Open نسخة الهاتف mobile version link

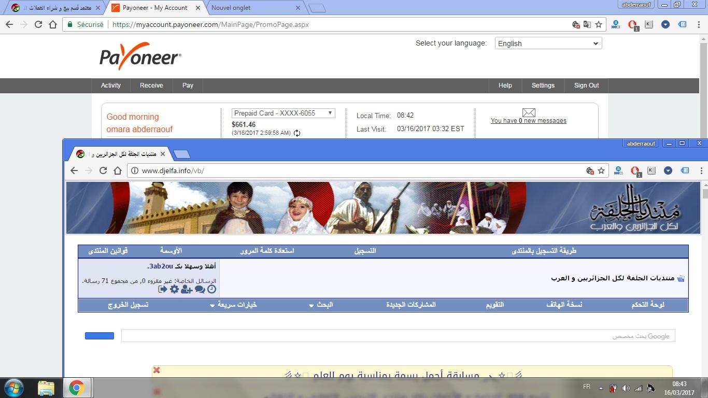[564, 305]
